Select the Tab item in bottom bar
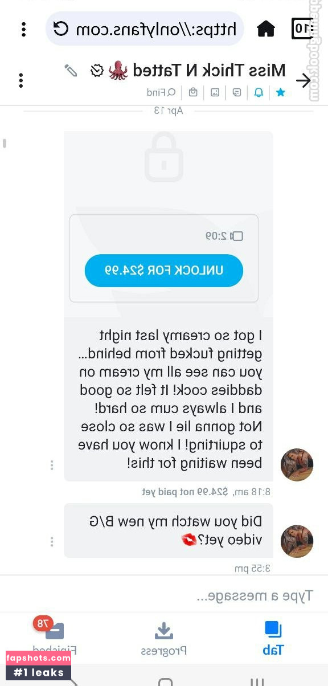 point(273,638)
